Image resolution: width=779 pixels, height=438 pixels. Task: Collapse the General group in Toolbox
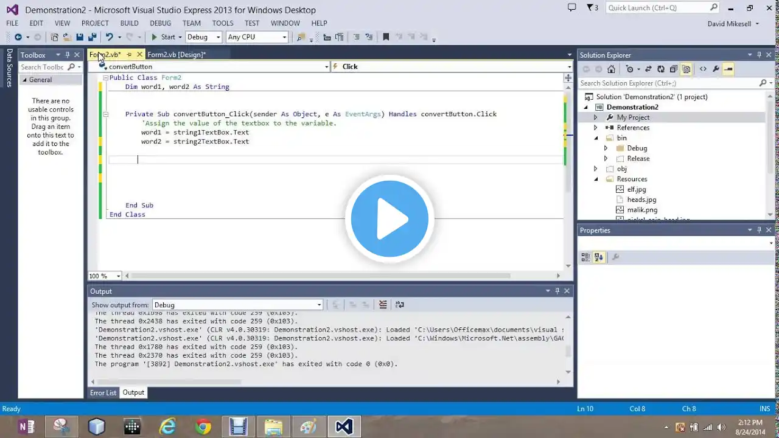pyautogui.click(x=25, y=80)
